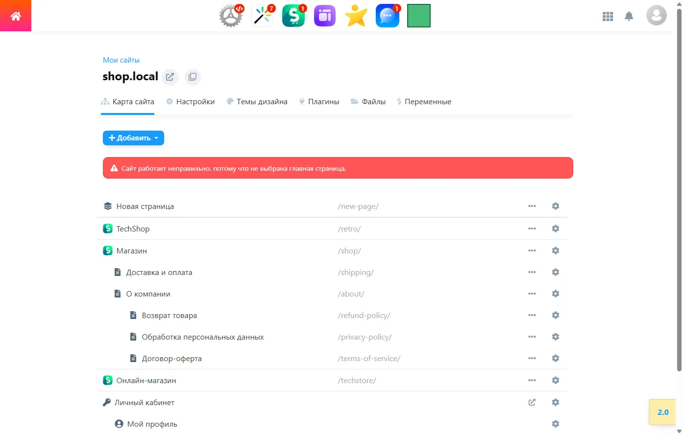Click the copy icon beside shop.local
Screen dimensions: 683x435
tap(193, 77)
